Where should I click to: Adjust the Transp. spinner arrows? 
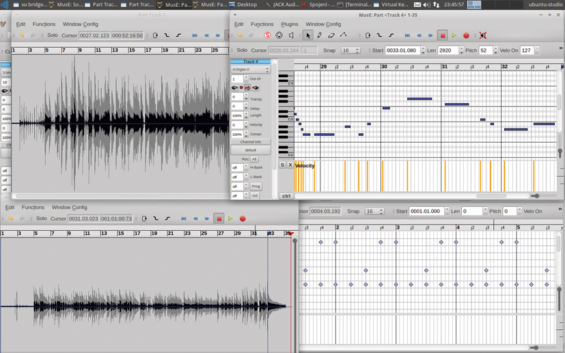246,97
